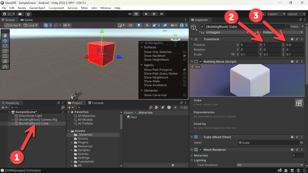This screenshot has height=173, width=308.
Task: Adjust the Project icon size slider
Action: 173,165
